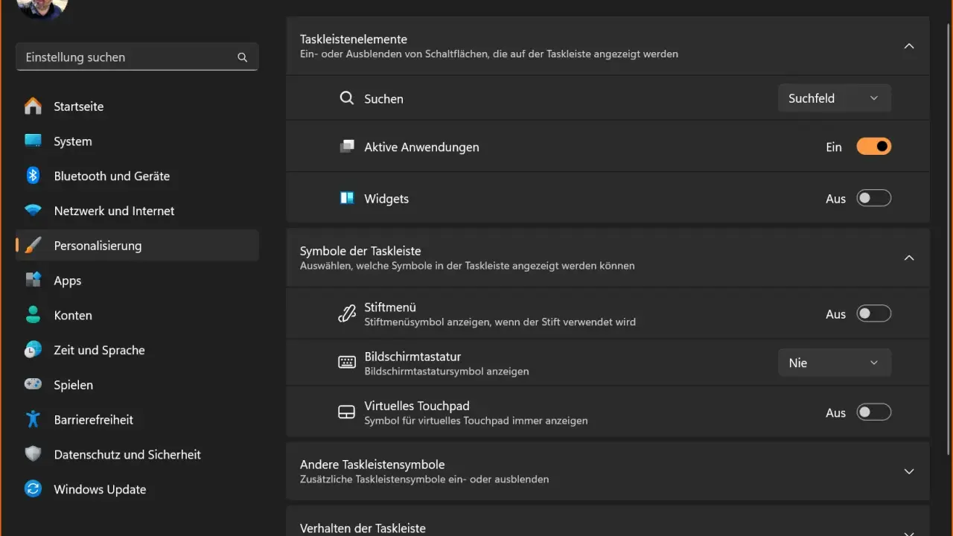Click the 'Aus' label beside Widgets
The width and height of the screenshot is (953, 536).
pos(835,199)
